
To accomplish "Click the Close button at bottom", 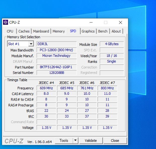I will pos(115,140).
